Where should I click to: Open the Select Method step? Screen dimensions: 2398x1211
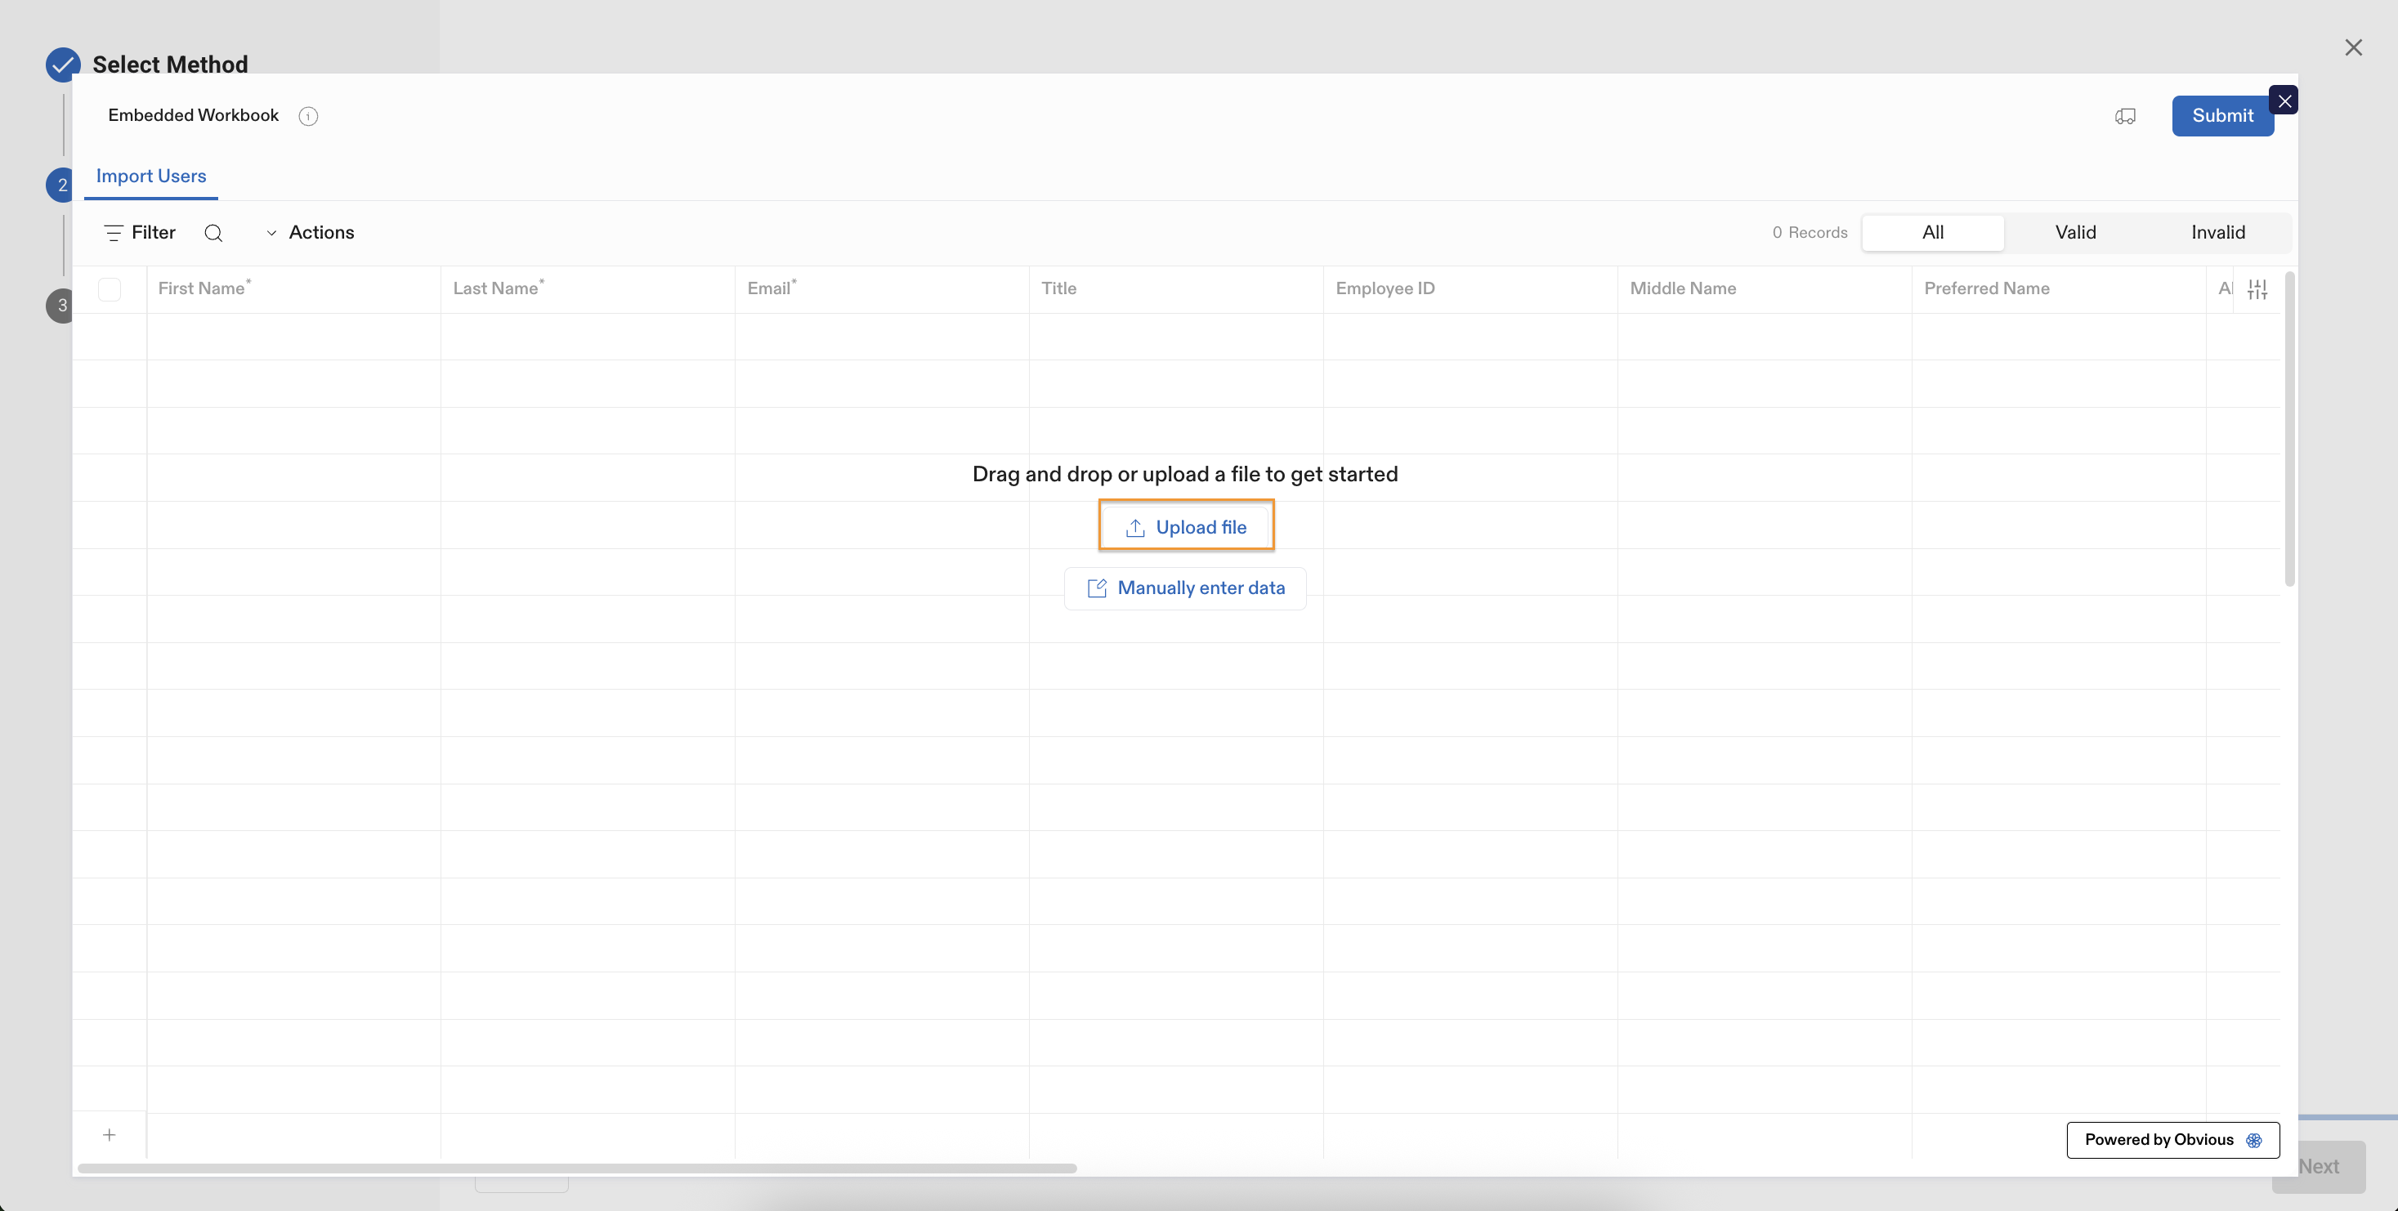click(x=170, y=65)
